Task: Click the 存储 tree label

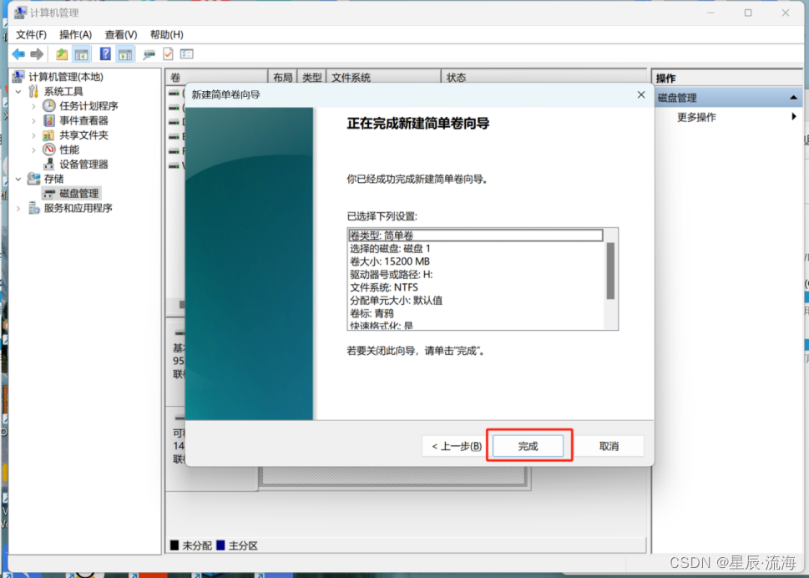Action: pos(53,179)
